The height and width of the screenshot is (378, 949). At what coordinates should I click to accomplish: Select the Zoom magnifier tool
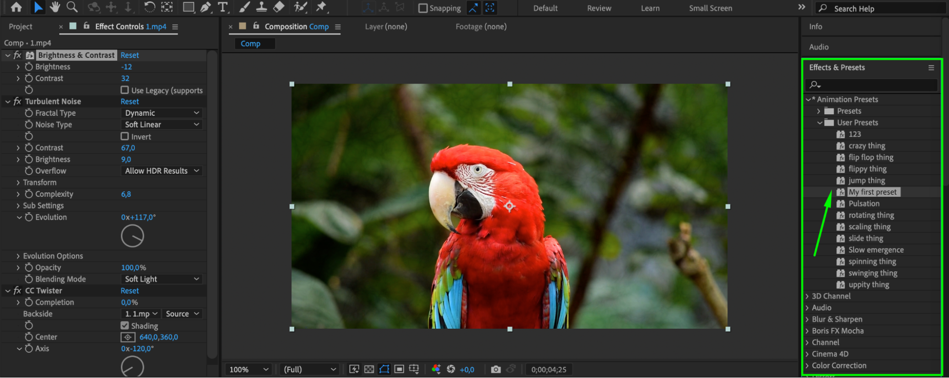pyautogui.click(x=72, y=7)
